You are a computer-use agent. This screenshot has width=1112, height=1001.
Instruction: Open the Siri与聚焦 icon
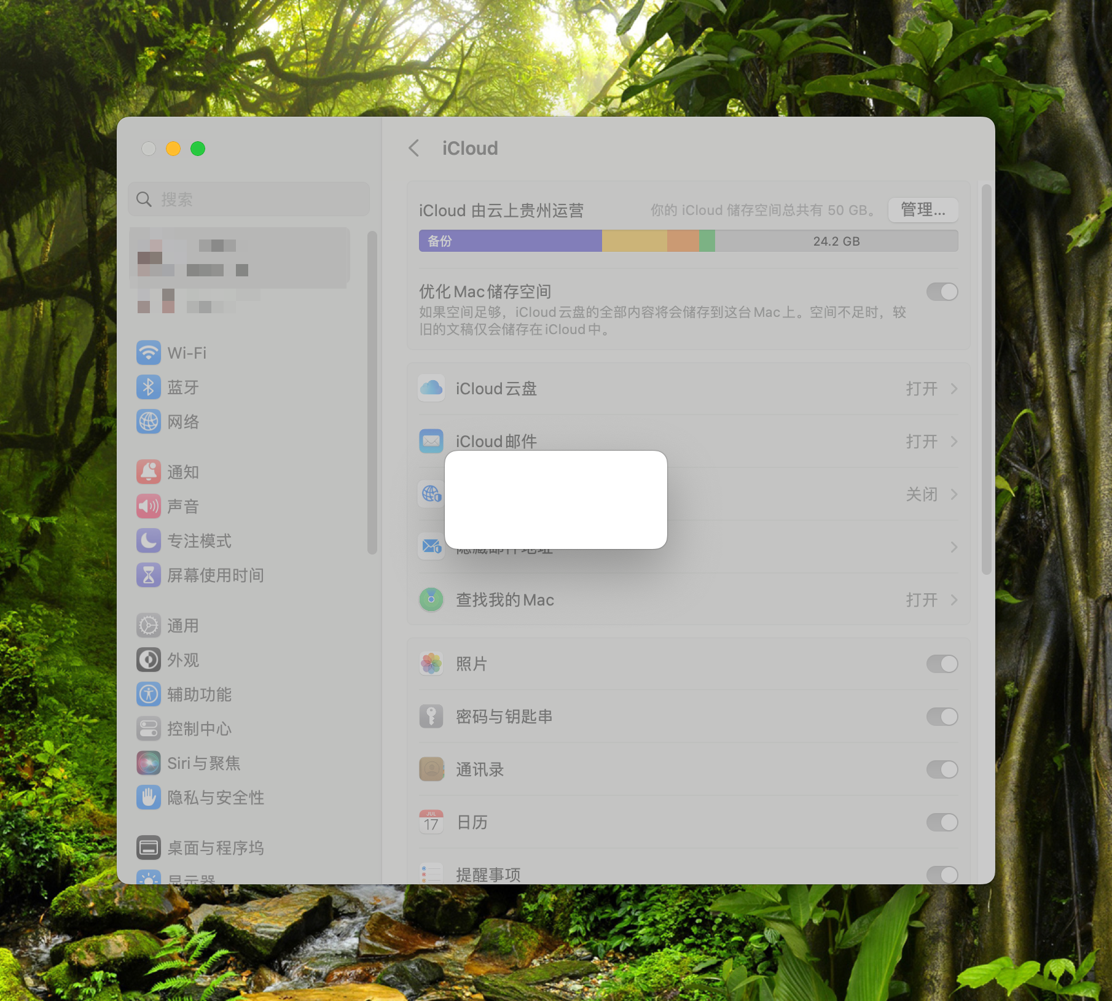(149, 763)
